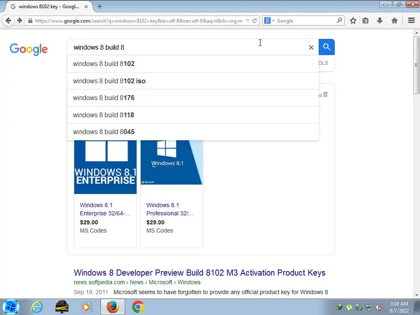The height and width of the screenshot is (315, 420).
Task: Open Windows 8.1 Enterprise product image
Action: [105, 167]
